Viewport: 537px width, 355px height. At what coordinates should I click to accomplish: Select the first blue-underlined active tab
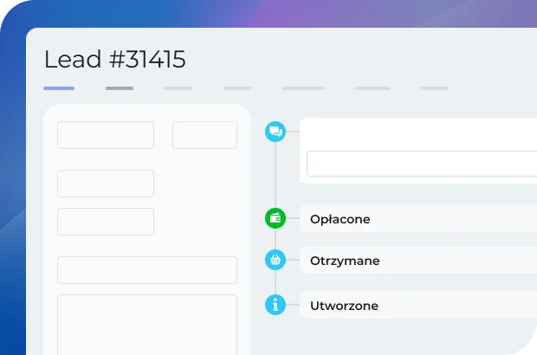coord(59,88)
